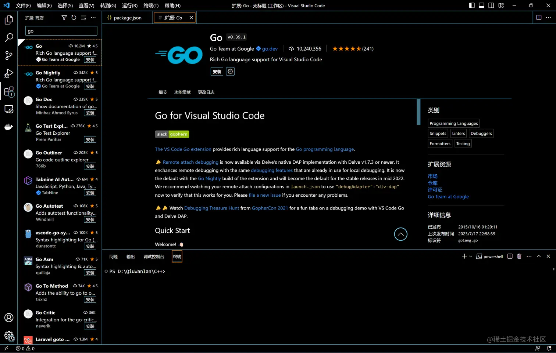Open editor more actions menu

coord(548,18)
